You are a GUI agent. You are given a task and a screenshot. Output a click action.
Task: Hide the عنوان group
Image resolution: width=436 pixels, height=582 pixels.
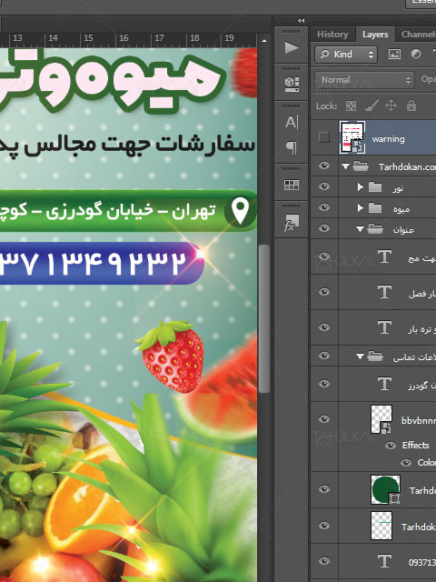(324, 228)
